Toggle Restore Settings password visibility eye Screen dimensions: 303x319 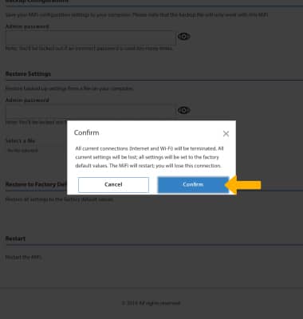183,110
